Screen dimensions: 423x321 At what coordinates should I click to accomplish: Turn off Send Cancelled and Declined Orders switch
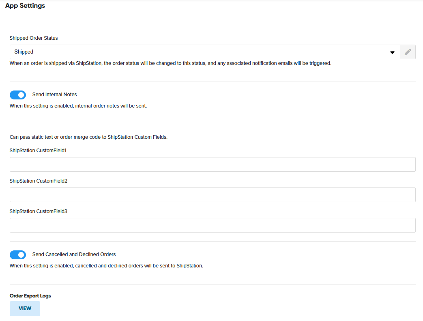click(x=18, y=254)
